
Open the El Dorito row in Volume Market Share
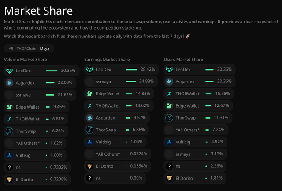tap(37, 179)
